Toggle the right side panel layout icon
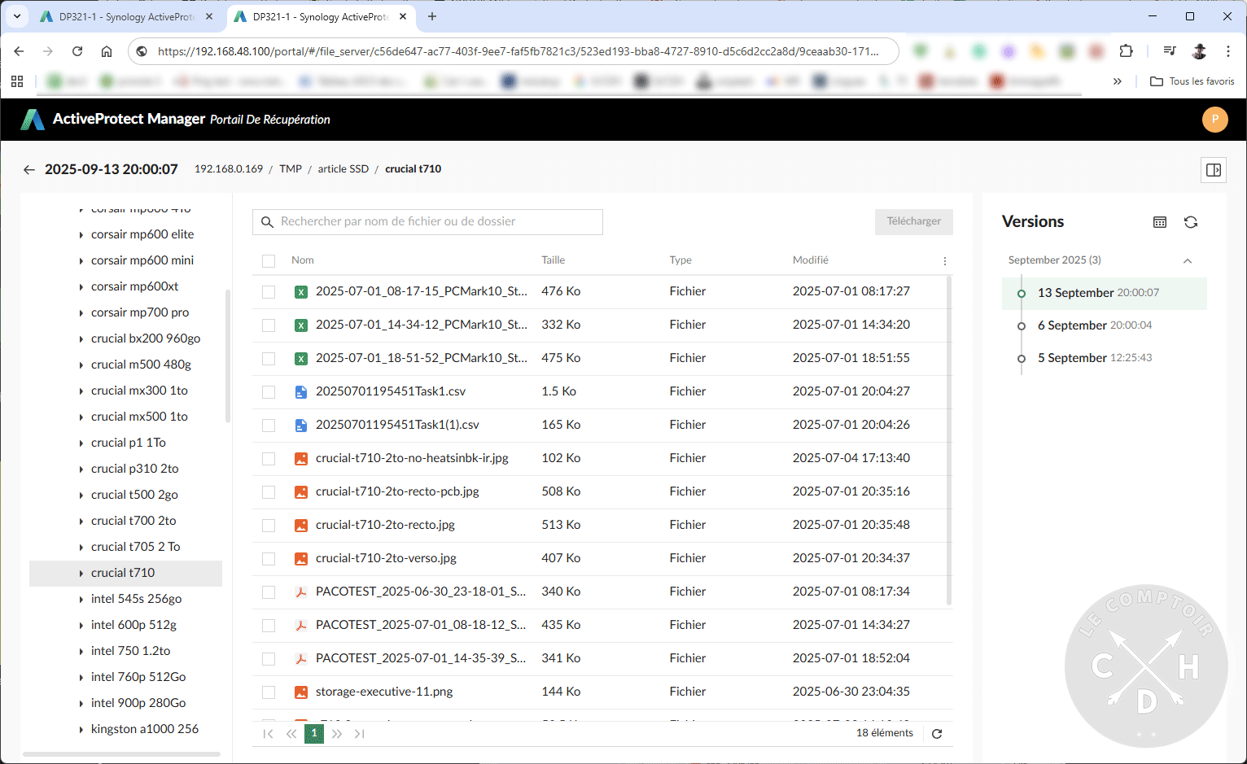This screenshot has height=764, width=1247. [x=1214, y=169]
